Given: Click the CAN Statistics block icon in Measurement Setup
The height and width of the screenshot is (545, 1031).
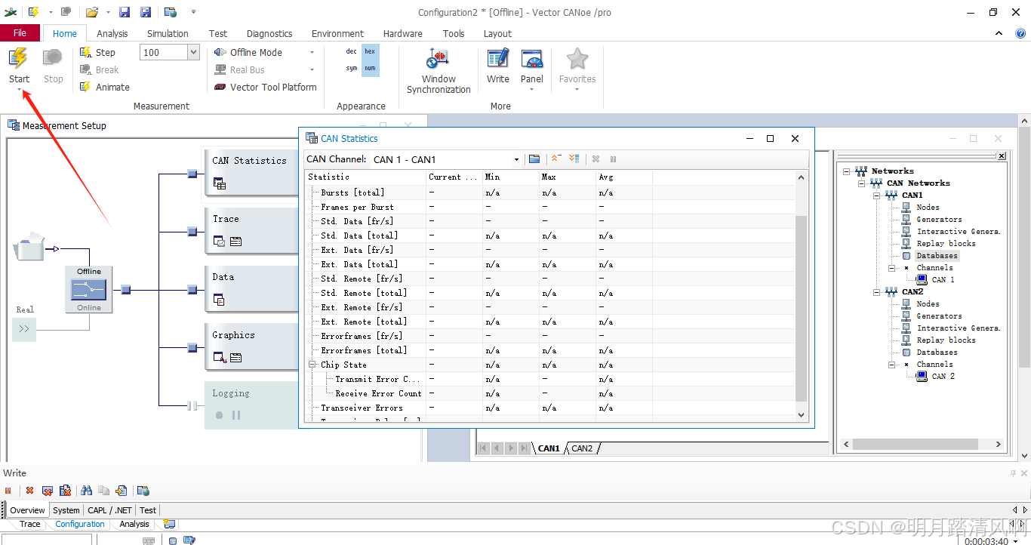Looking at the screenshot, I should (220, 183).
